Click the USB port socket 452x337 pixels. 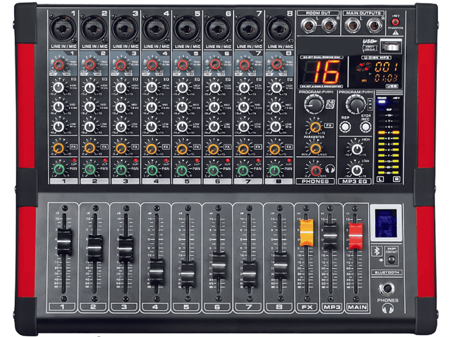pos(391,47)
